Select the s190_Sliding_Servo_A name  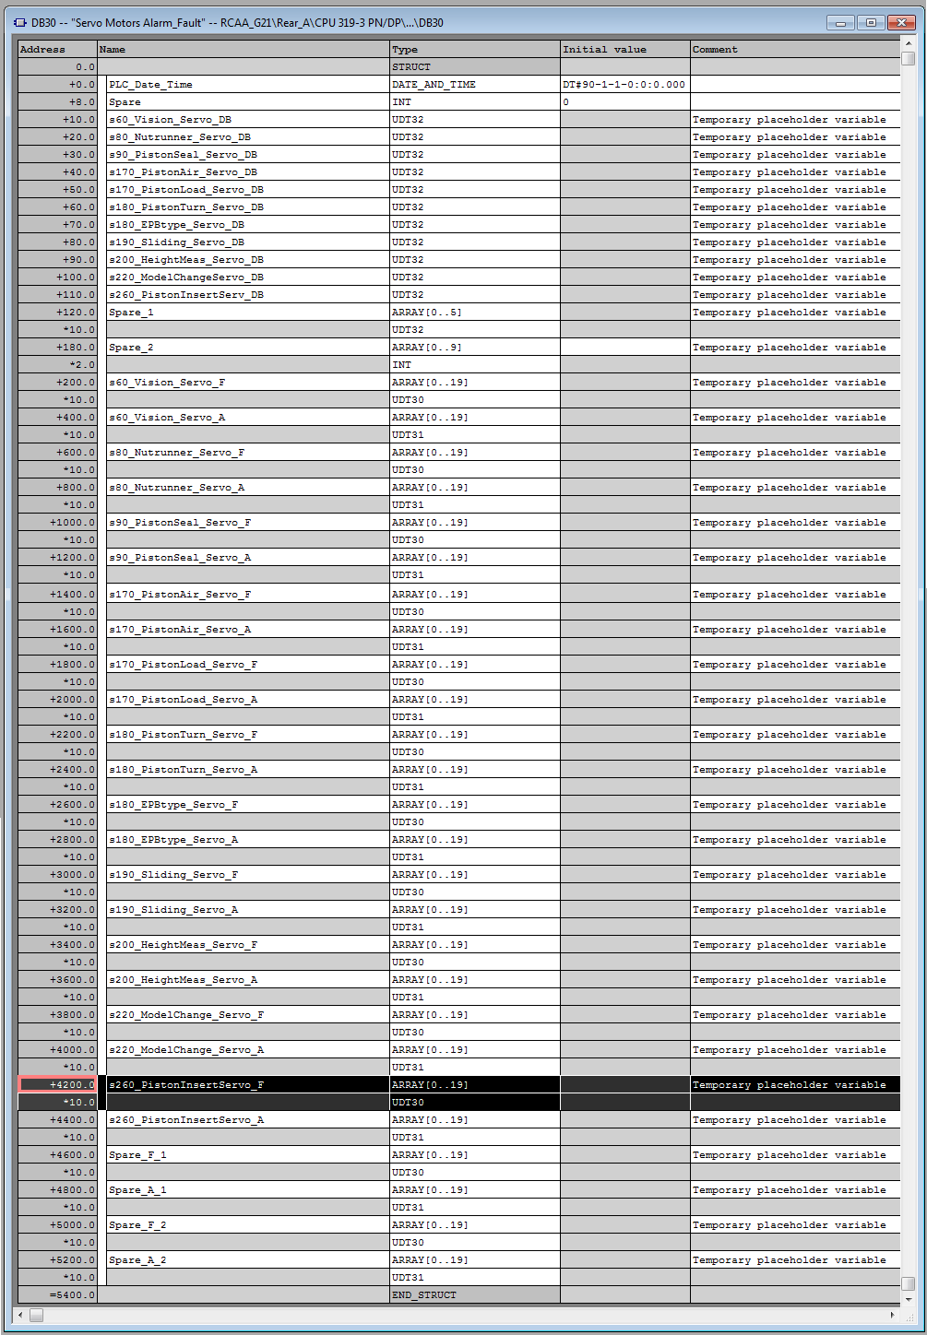click(248, 910)
